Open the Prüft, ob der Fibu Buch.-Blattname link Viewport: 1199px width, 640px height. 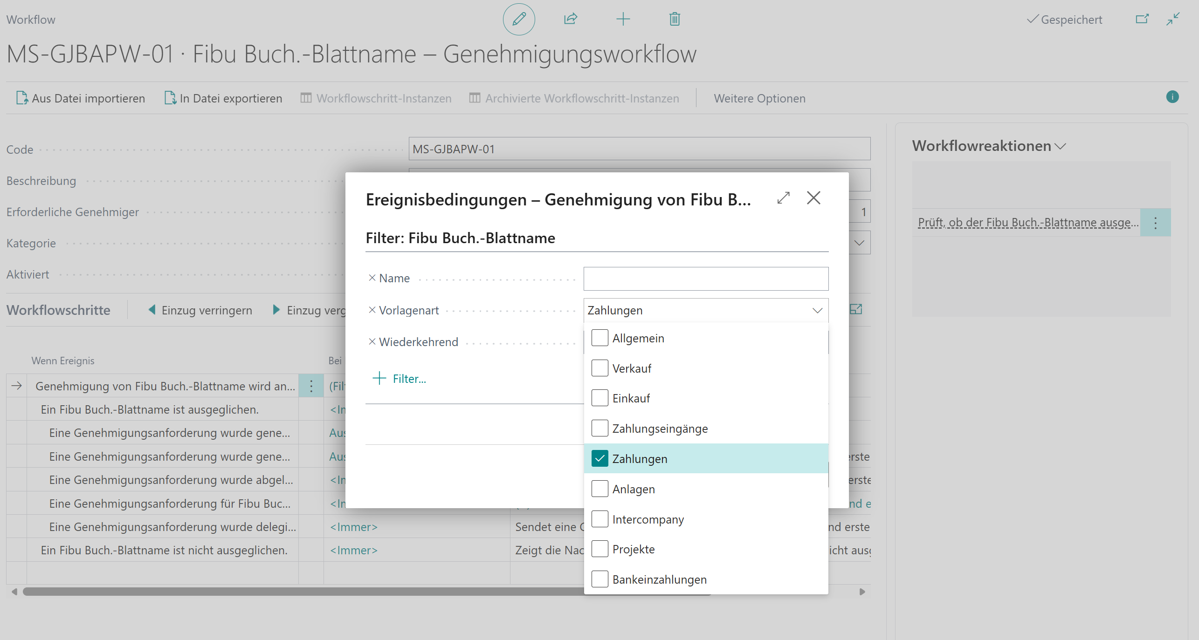click(x=1028, y=223)
